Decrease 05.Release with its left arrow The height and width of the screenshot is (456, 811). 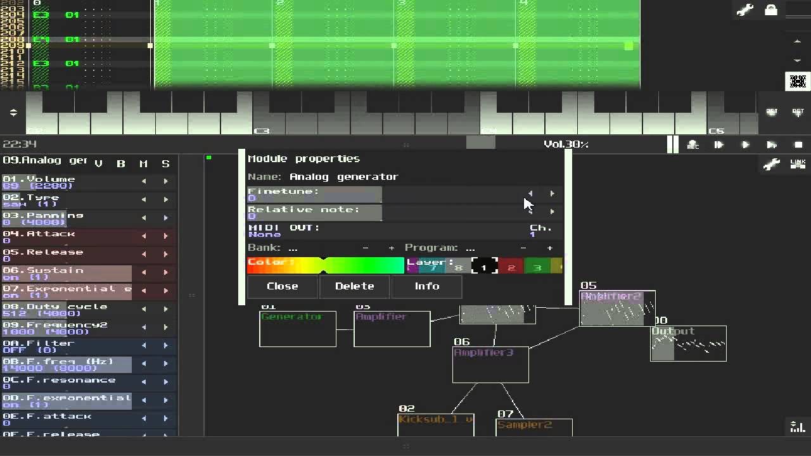point(144,254)
